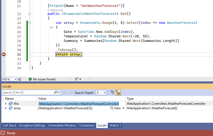
Task: Switch to the Watch 1 tab
Action: point(115,125)
